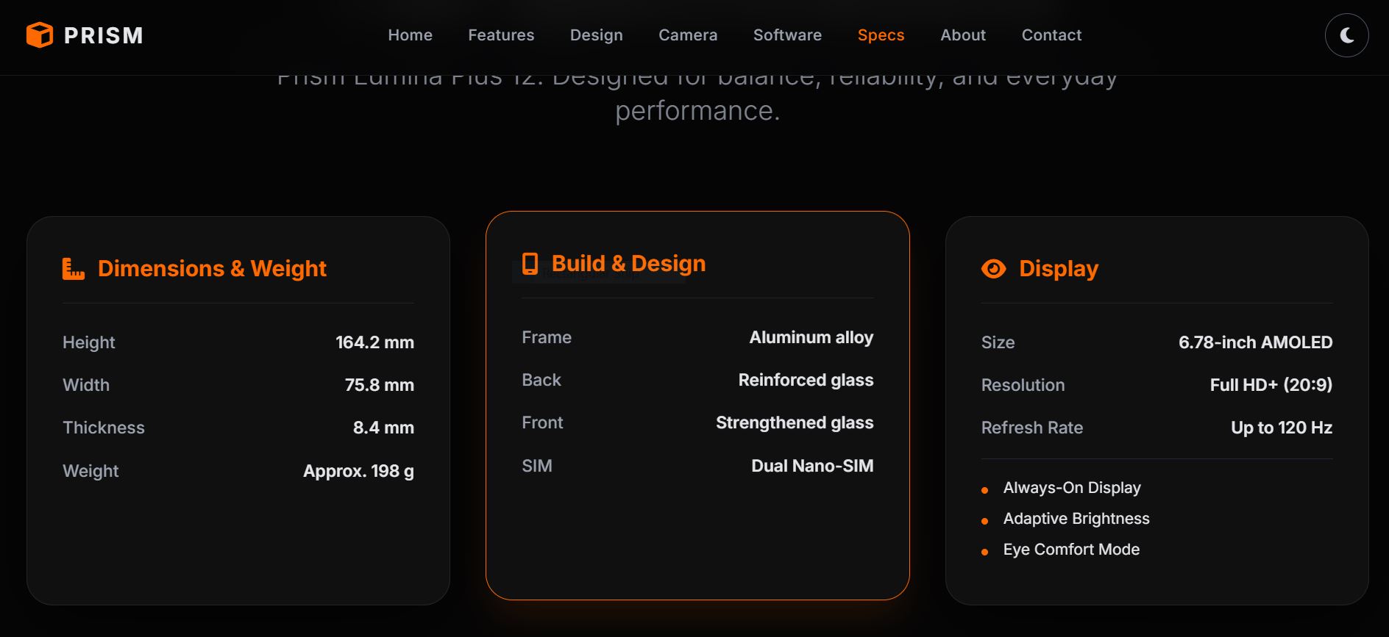The height and width of the screenshot is (637, 1389).
Task: Open the About page link
Action: tap(963, 35)
